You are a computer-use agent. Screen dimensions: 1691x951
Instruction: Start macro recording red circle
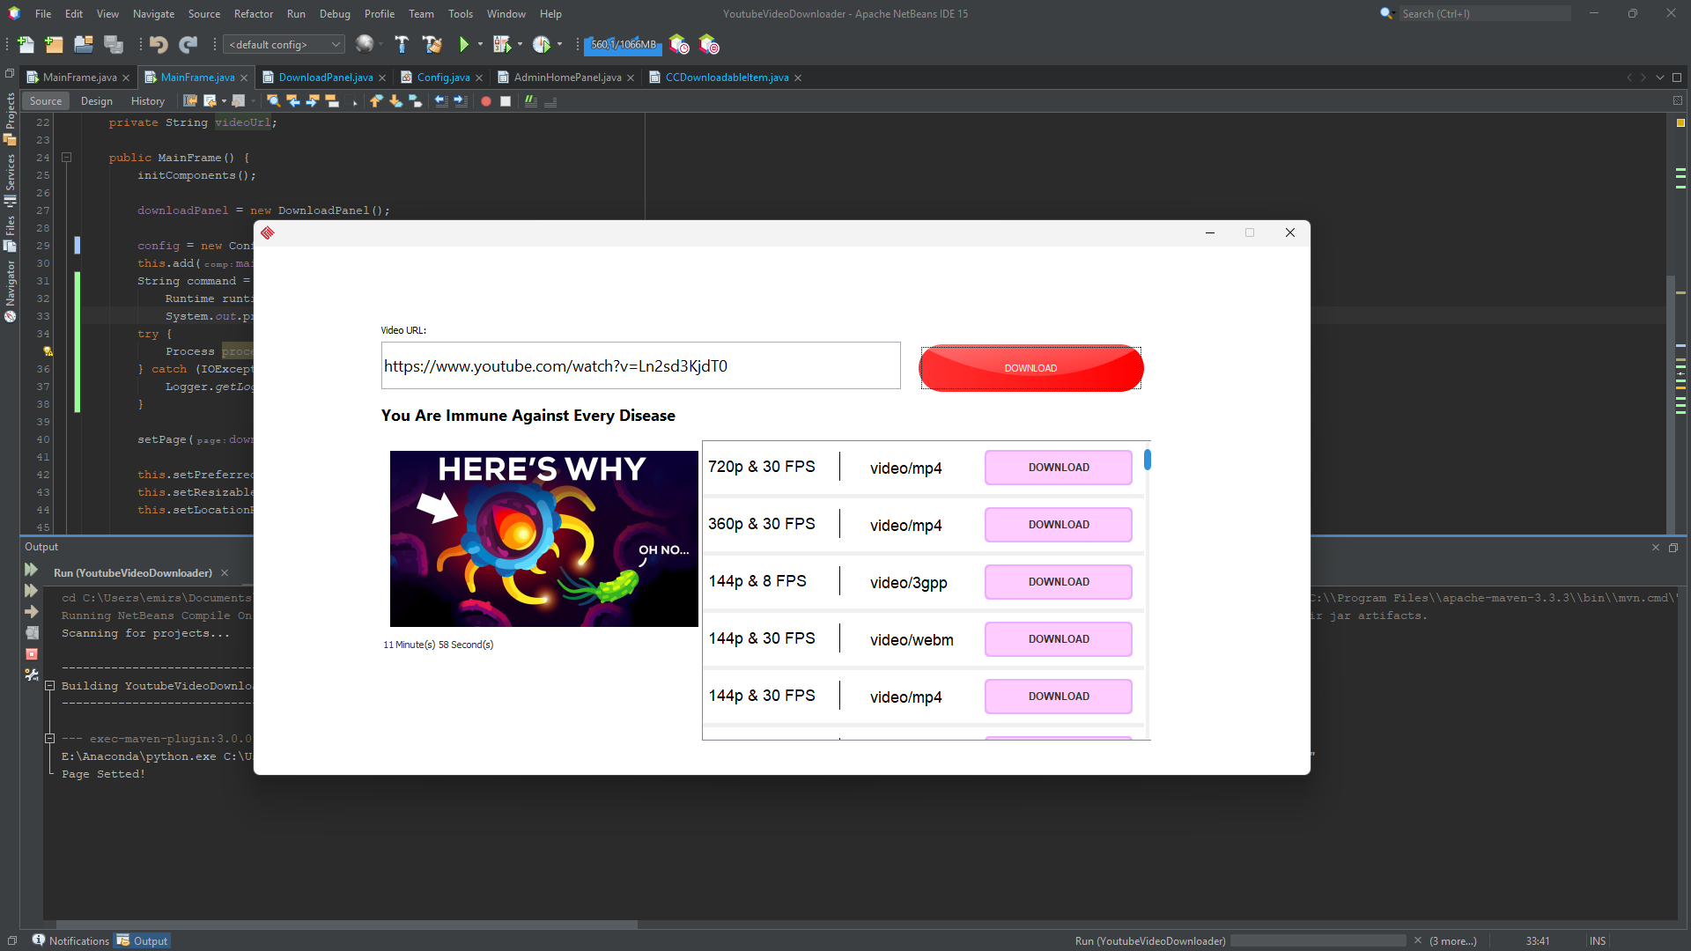pyautogui.click(x=485, y=101)
